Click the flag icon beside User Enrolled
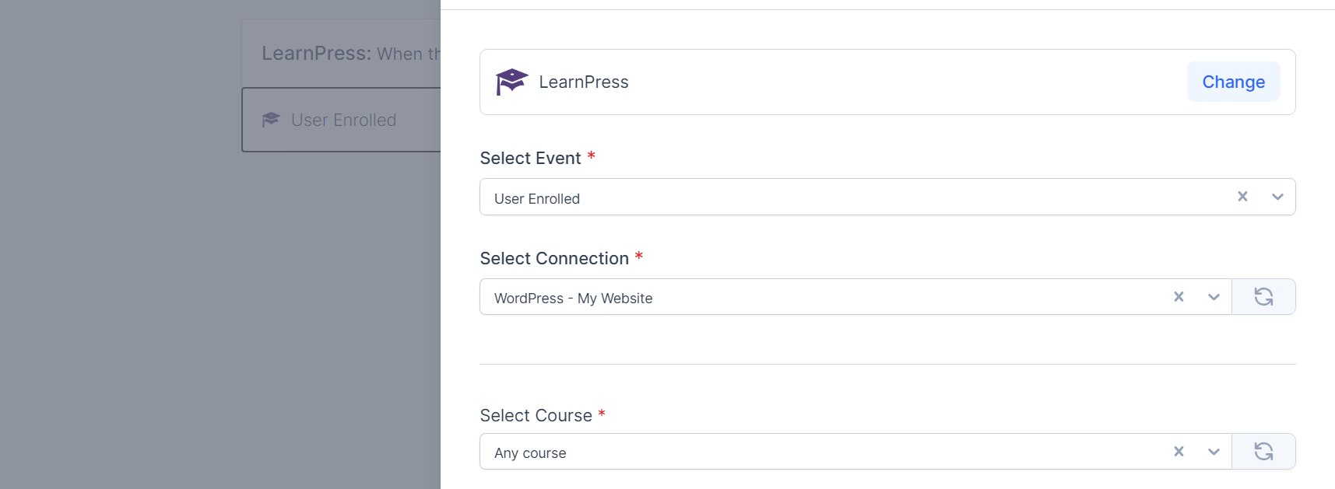The height and width of the screenshot is (489, 1335). pyautogui.click(x=271, y=120)
